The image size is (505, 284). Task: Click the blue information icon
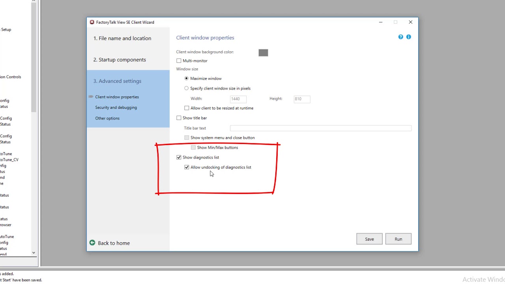[409, 37]
